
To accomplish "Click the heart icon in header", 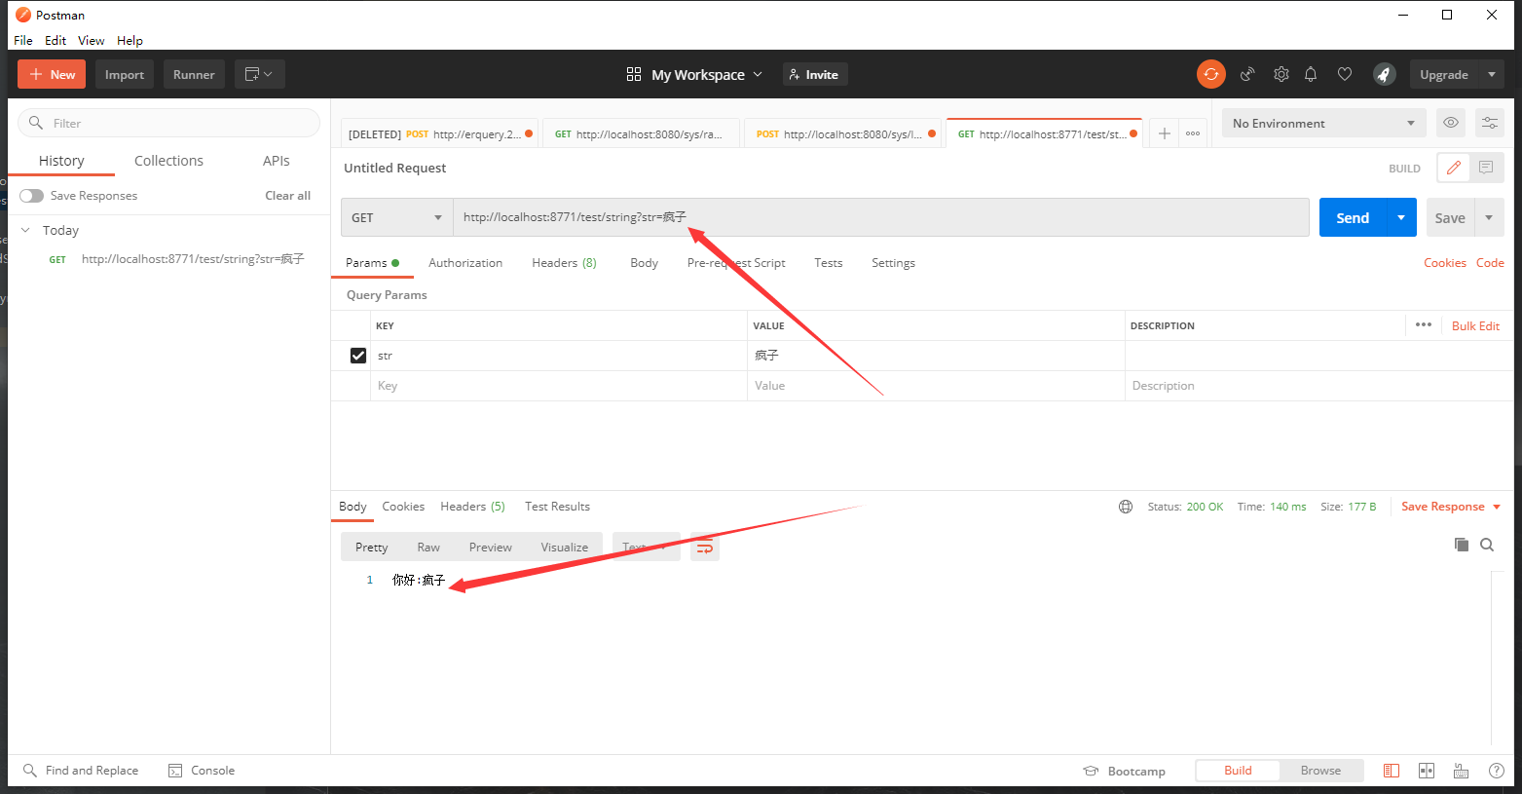I will tap(1345, 74).
